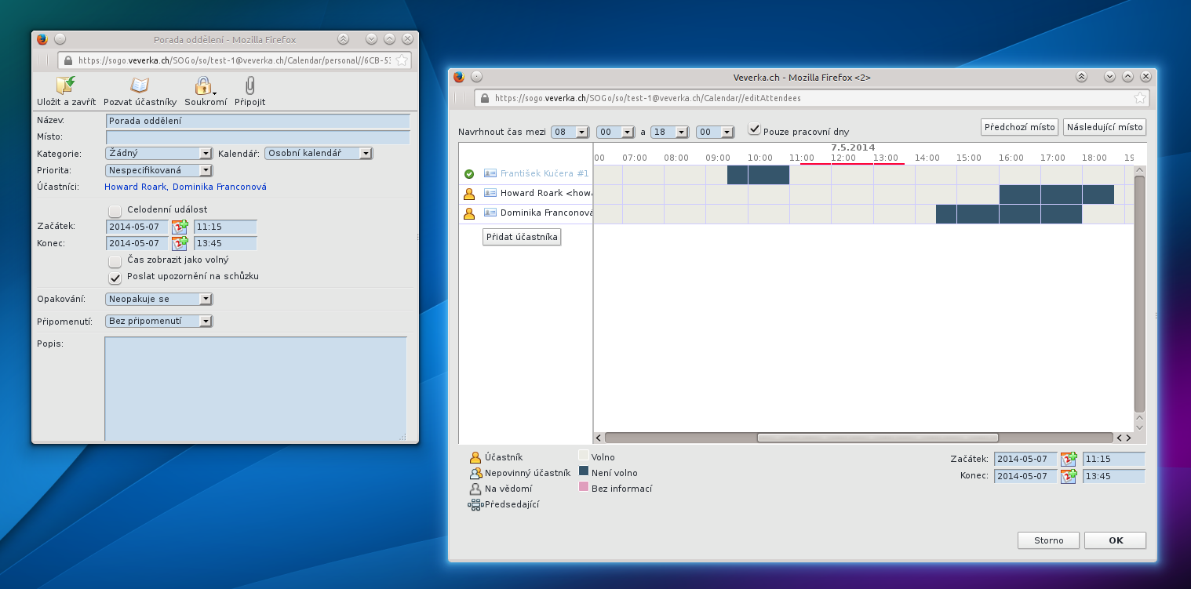Toggle Čas zobrazit jako volný checkbox
Viewport: 1191px width, 589px height.
tap(115, 260)
